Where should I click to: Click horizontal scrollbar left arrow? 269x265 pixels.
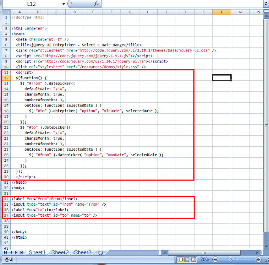pyautogui.click(x=165, y=252)
